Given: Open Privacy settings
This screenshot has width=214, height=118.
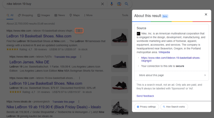Looking at the screenshot, I should pos(146,107).
